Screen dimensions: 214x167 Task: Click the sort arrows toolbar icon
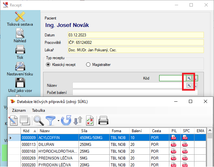78,121
